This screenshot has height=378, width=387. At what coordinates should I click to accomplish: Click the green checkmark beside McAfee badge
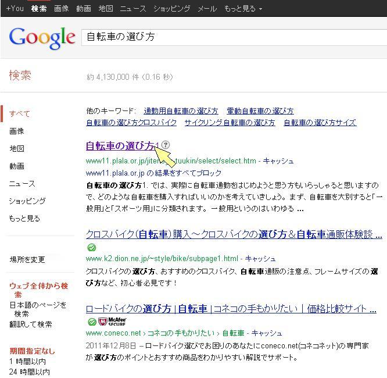click(x=92, y=322)
